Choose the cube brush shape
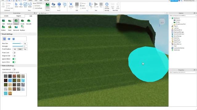197x110 pixels. 9,39
